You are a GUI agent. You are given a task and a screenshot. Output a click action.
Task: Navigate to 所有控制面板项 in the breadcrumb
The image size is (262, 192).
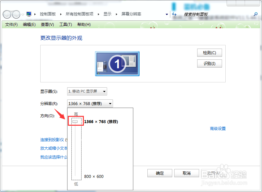coord(80,14)
